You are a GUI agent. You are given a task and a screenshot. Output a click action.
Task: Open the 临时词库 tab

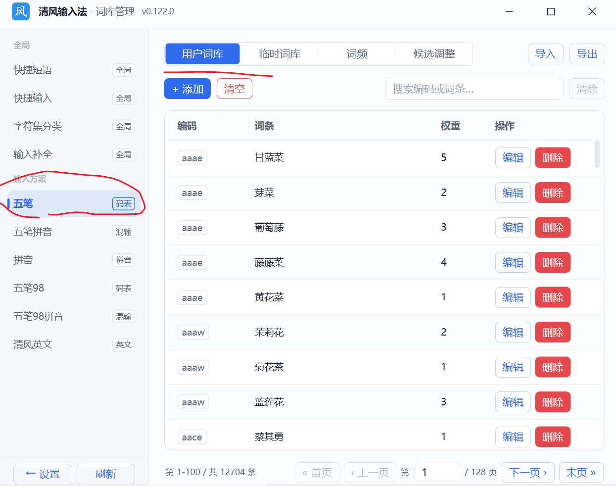pos(280,54)
